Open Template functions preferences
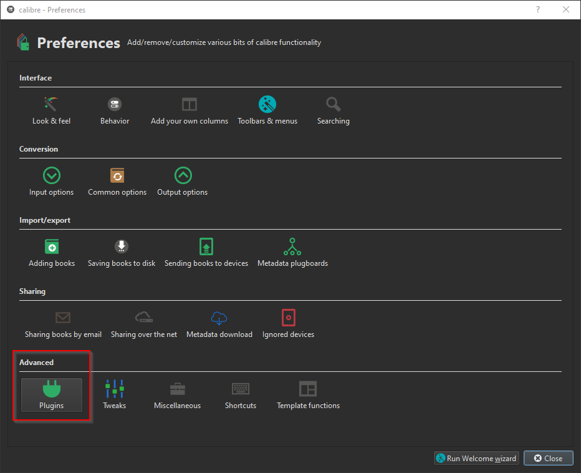The width and height of the screenshot is (581, 473). tap(308, 395)
